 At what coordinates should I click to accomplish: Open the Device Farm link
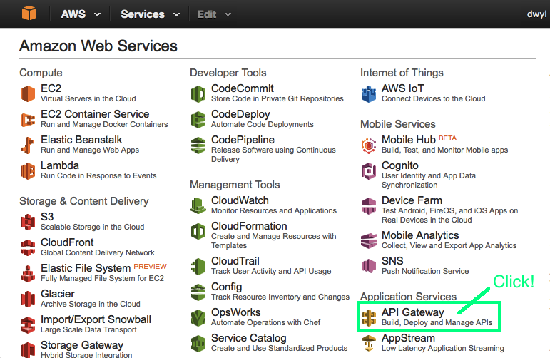pos(412,200)
